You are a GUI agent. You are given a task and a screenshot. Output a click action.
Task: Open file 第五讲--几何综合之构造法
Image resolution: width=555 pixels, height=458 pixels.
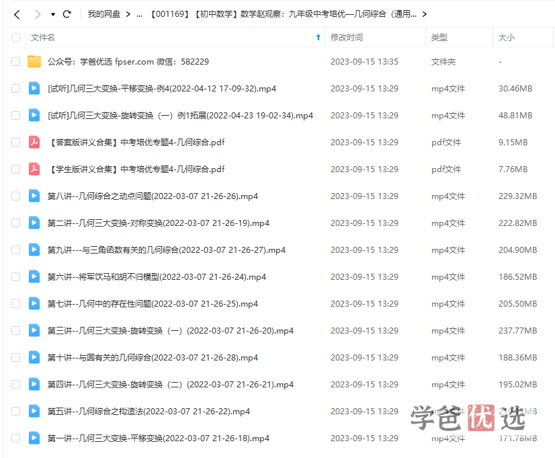point(148,412)
